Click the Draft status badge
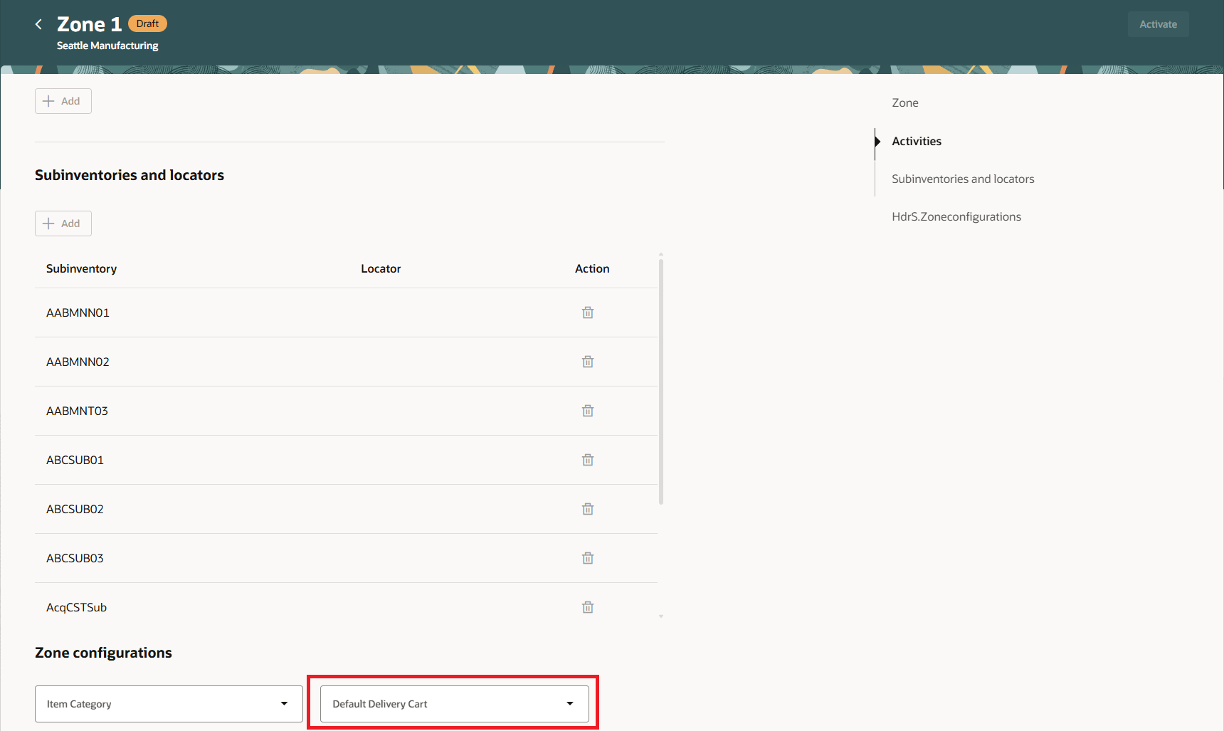 [x=147, y=23]
